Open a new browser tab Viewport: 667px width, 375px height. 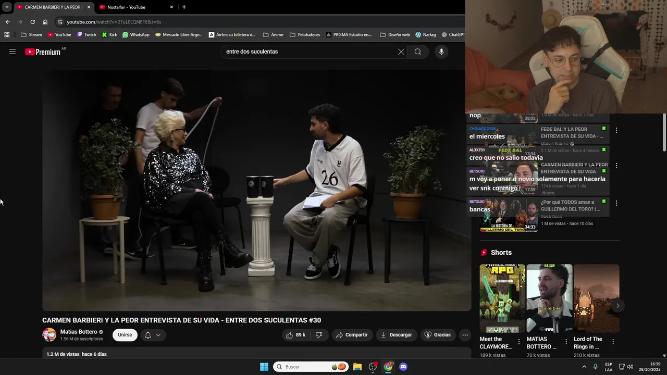(x=184, y=7)
